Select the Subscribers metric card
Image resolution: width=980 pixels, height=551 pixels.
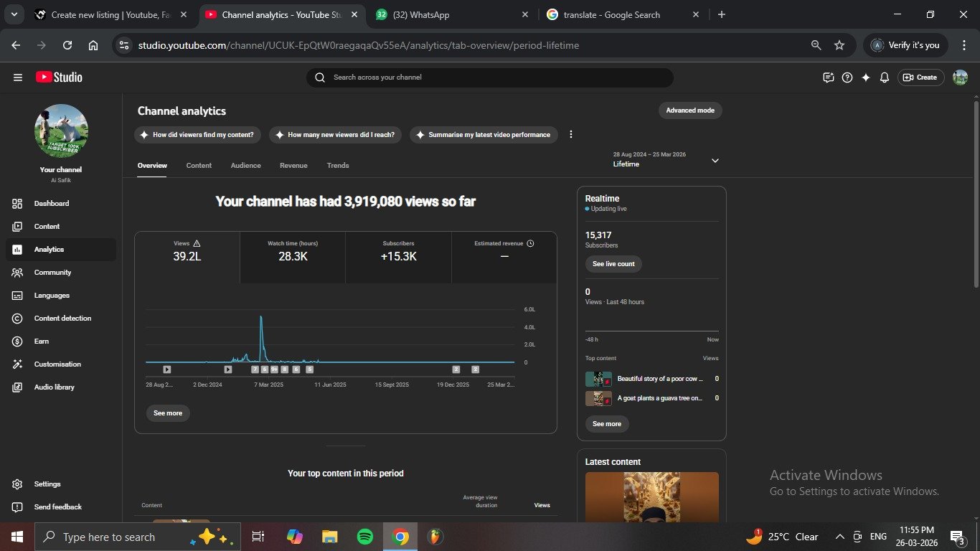(x=398, y=257)
